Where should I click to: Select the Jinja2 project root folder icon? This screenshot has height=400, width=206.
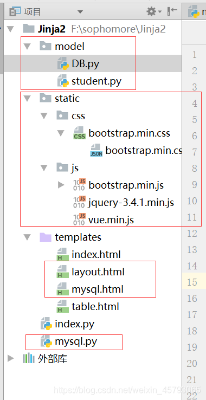(x=29, y=29)
